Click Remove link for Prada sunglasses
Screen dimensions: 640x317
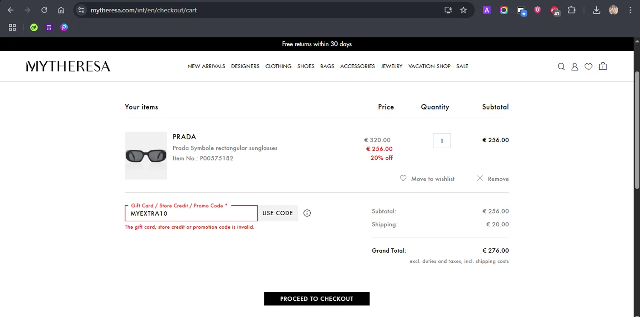pyautogui.click(x=498, y=179)
